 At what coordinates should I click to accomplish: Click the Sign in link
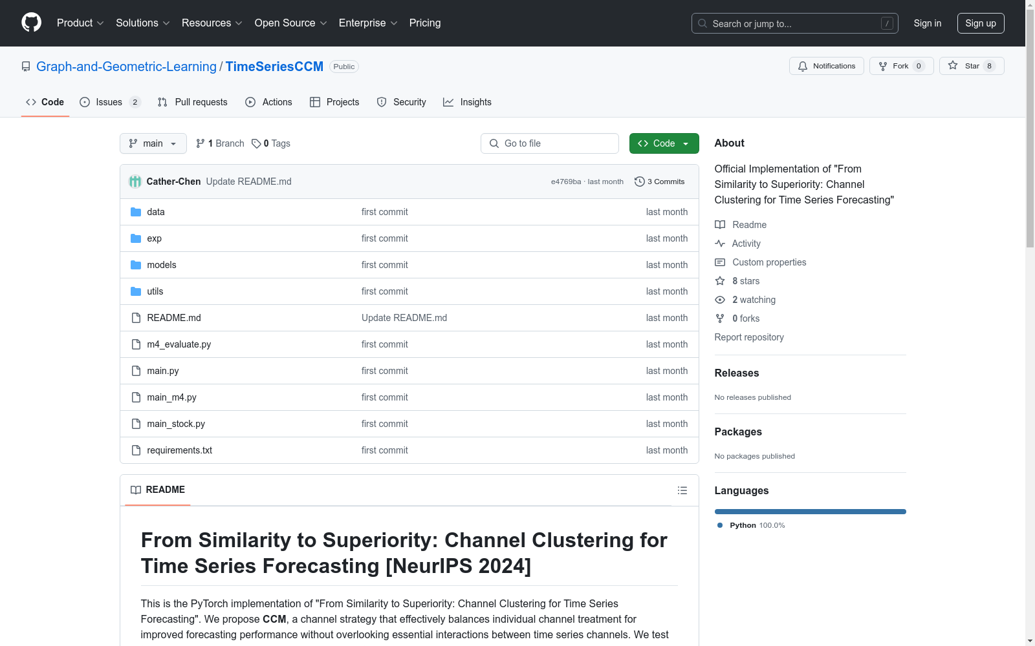click(927, 23)
